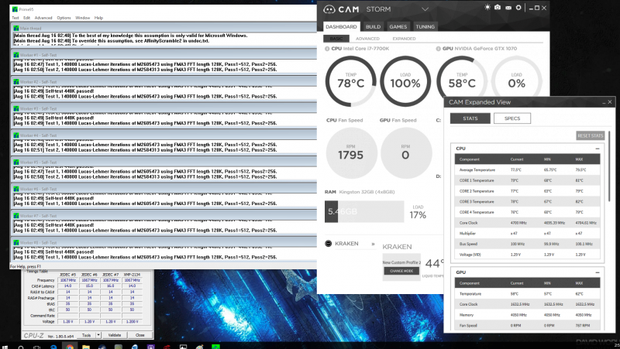620x349 pixels.
Task: Open CAM settings gear icon
Action: (x=518, y=8)
